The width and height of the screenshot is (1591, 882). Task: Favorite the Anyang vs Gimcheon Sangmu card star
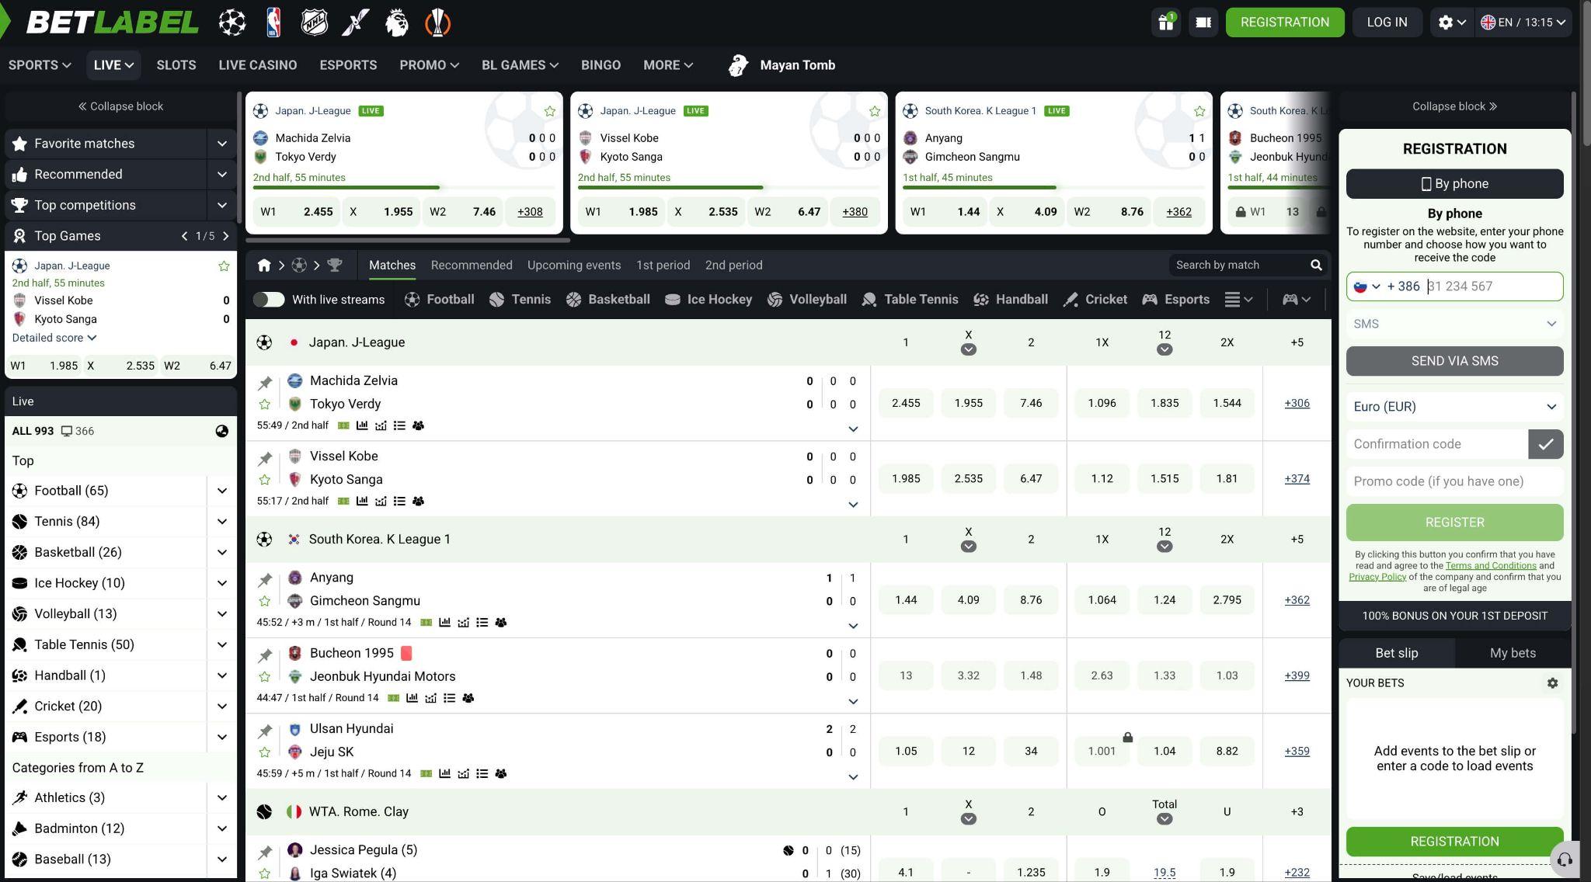click(1199, 111)
